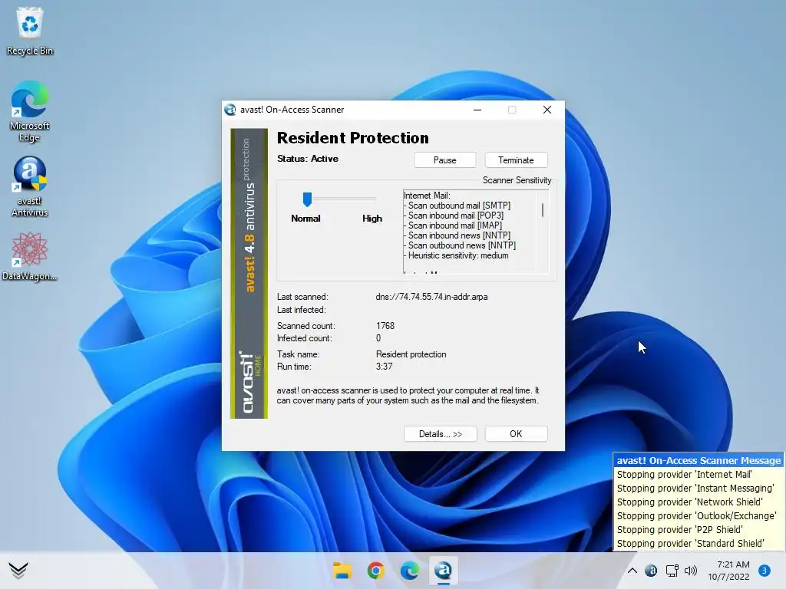Viewport: 786px width, 589px height.
Task: Click avast icon in system tray
Action: coord(651,571)
